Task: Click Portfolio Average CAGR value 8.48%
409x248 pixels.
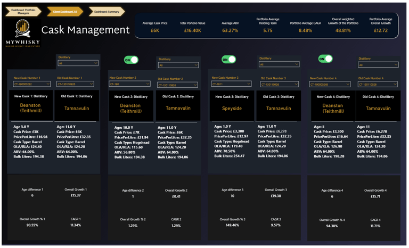Action: point(305,30)
